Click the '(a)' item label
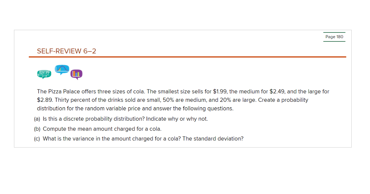 click(x=37, y=119)
